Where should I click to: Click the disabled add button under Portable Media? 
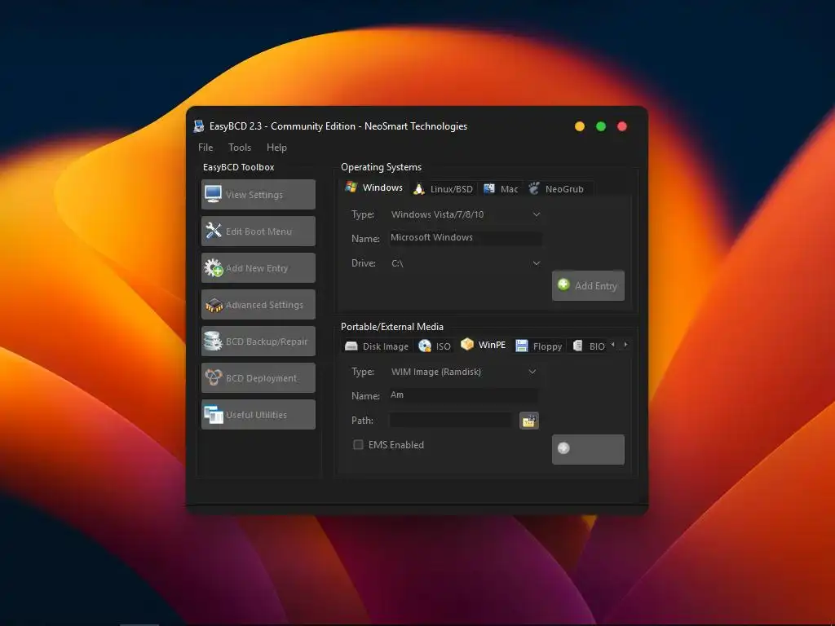(588, 449)
